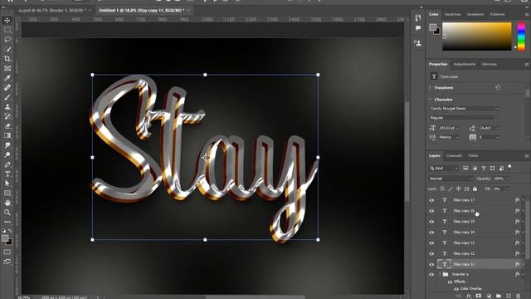Switch to the Patterns tab

[497, 15]
